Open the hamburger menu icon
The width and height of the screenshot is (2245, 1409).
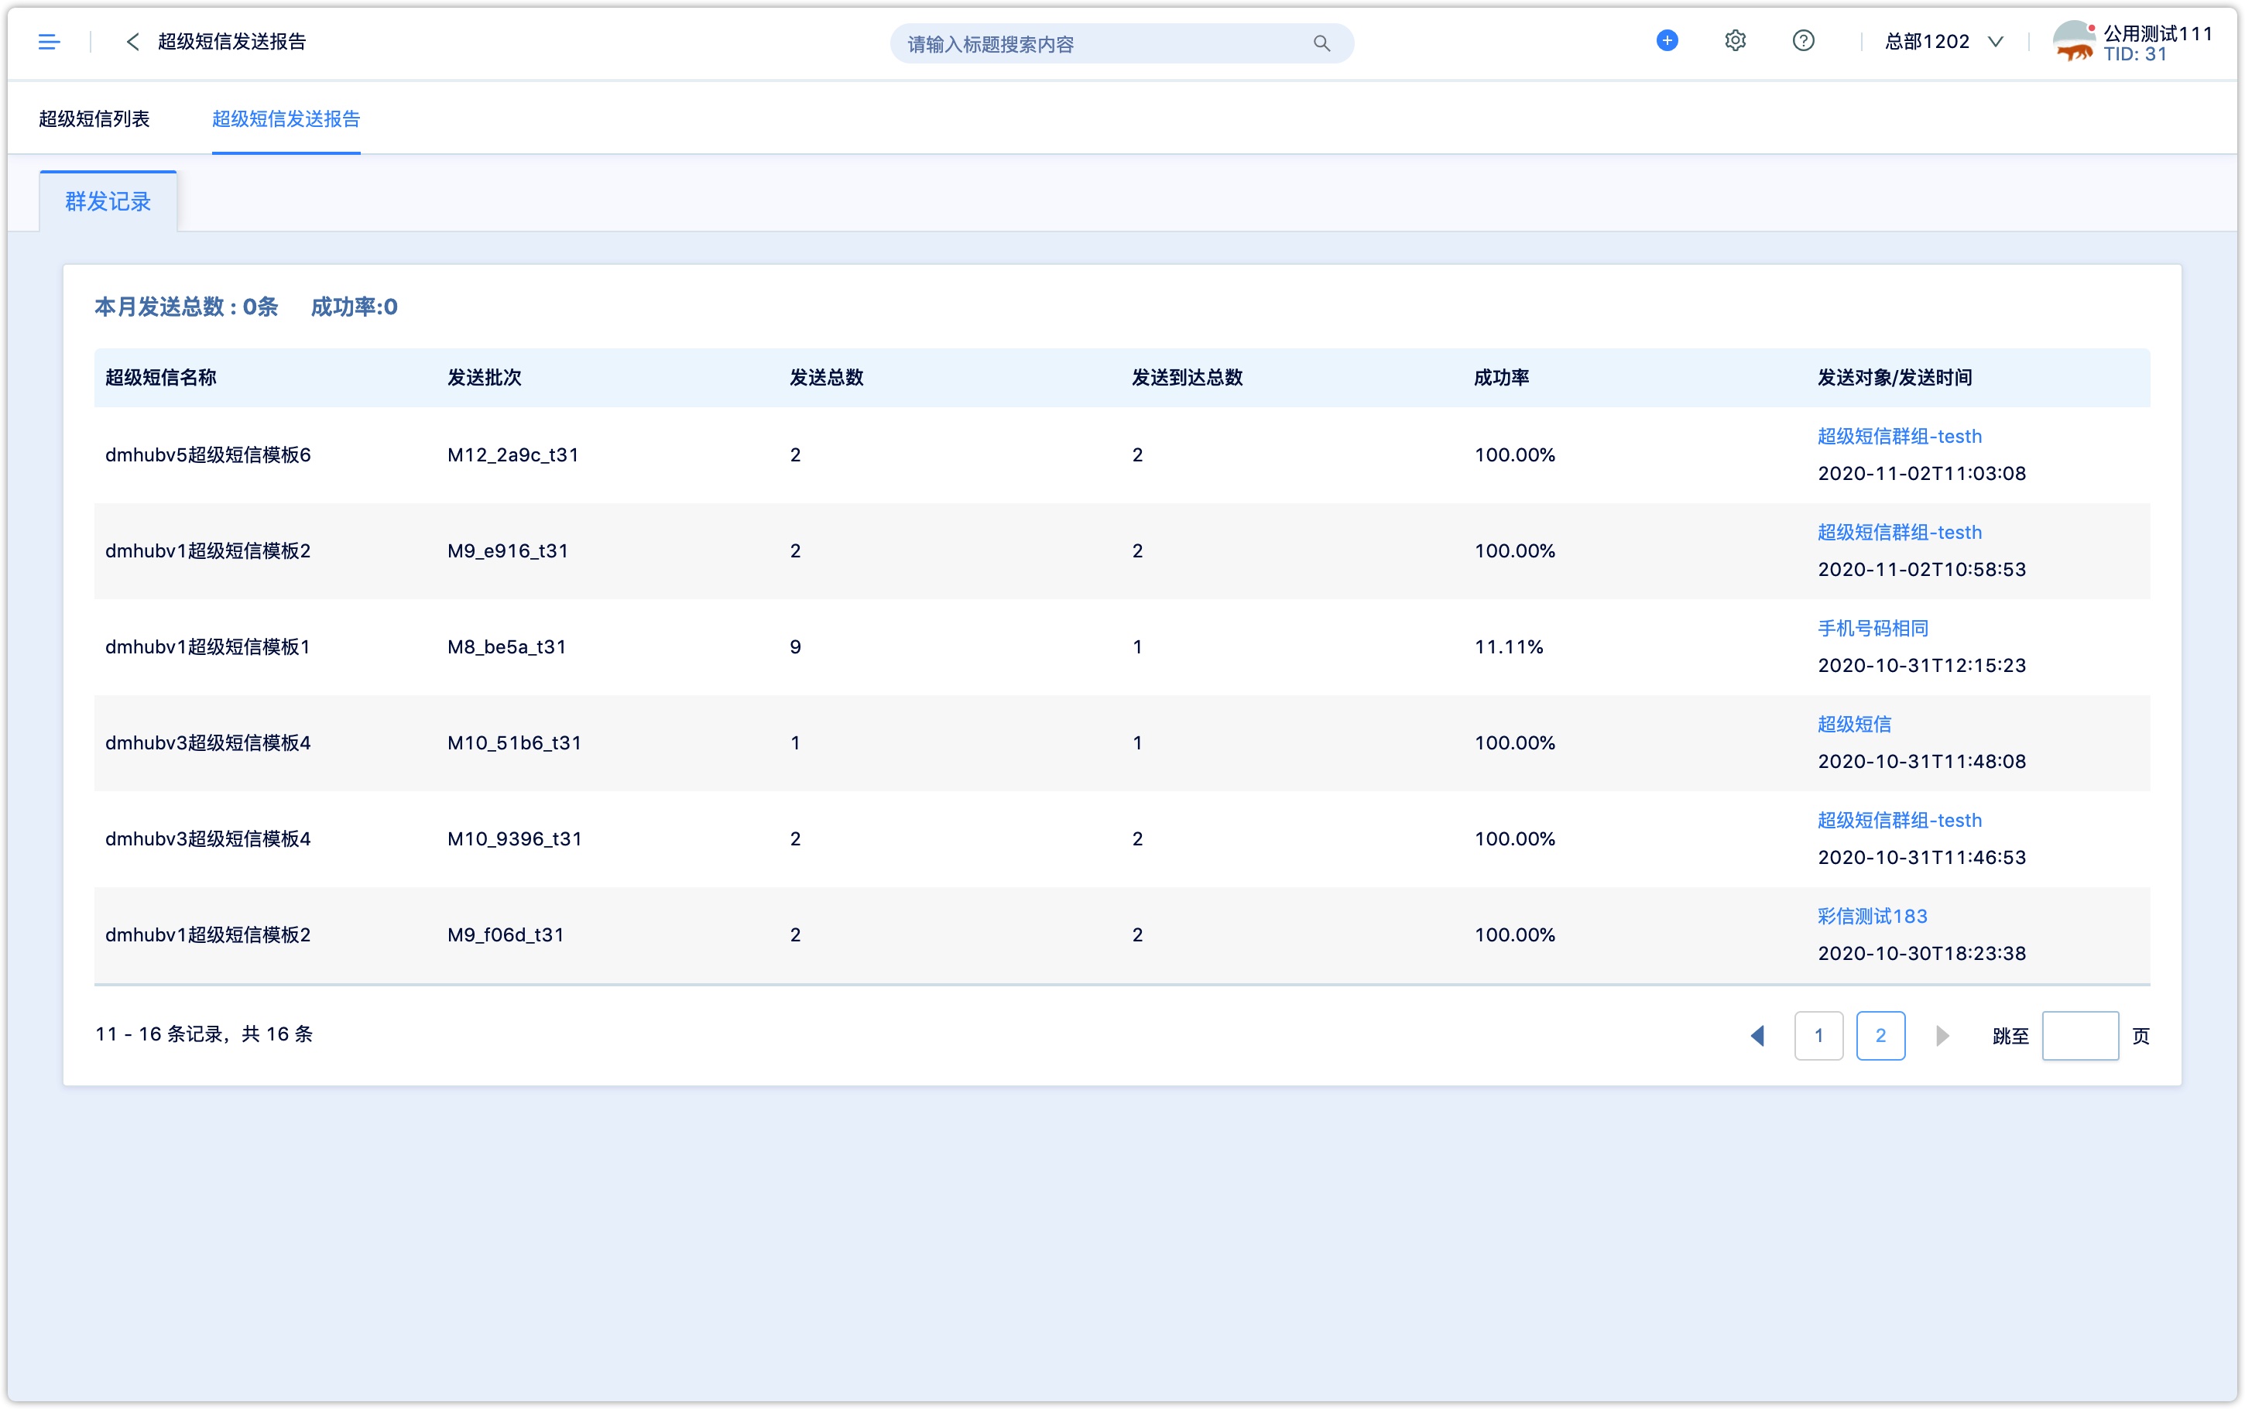[x=49, y=42]
